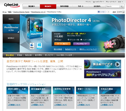Click the PhotoDirector box art image
The height and width of the screenshot is (111, 126).
35,29
